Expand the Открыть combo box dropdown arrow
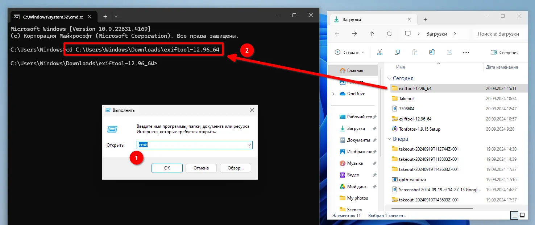This screenshot has height=225, width=535. [x=249, y=145]
